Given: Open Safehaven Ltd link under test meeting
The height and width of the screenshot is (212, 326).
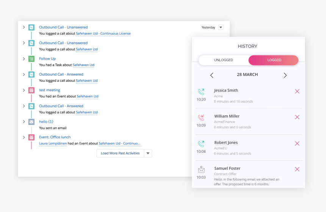Looking at the screenshot, I should click(88, 96).
